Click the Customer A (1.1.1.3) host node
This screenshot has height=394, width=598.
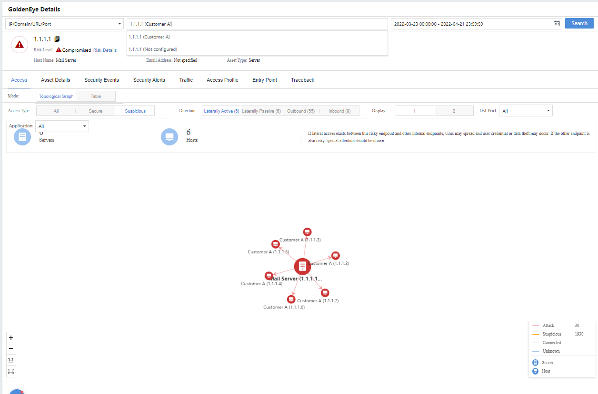point(308,232)
